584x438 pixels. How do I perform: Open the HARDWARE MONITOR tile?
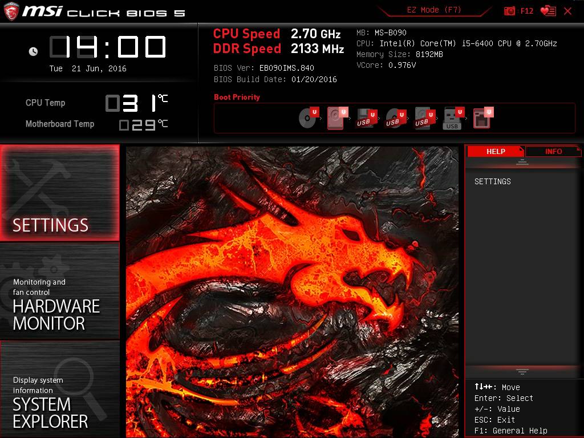pos(59,291)
